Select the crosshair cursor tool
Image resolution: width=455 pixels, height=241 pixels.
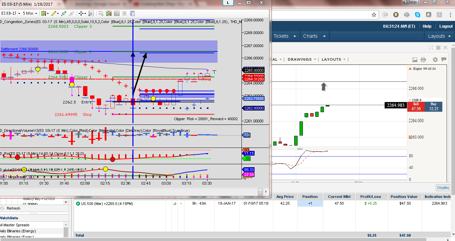coord(81,13)
